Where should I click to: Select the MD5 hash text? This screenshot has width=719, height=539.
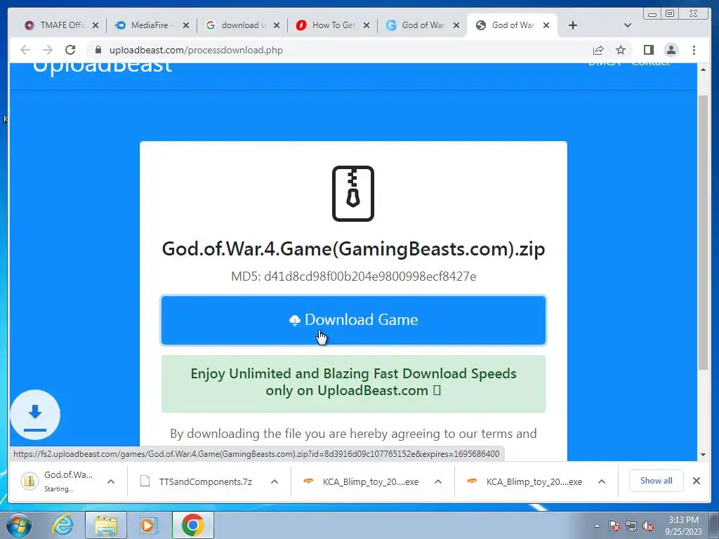pyautogui.click(x=353, y=277)
